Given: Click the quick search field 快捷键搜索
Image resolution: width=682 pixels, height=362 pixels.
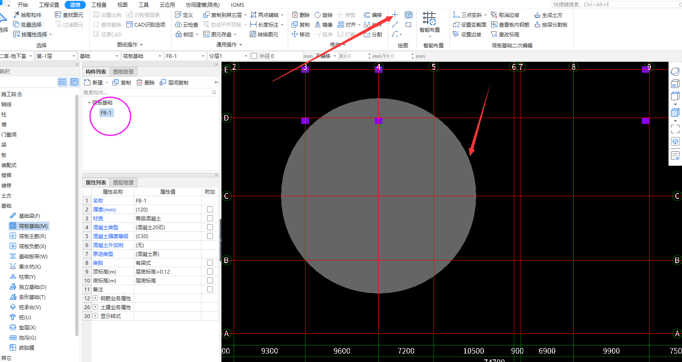Looking at the screenshot, I should pyautogui.click(x=615, y=4).
